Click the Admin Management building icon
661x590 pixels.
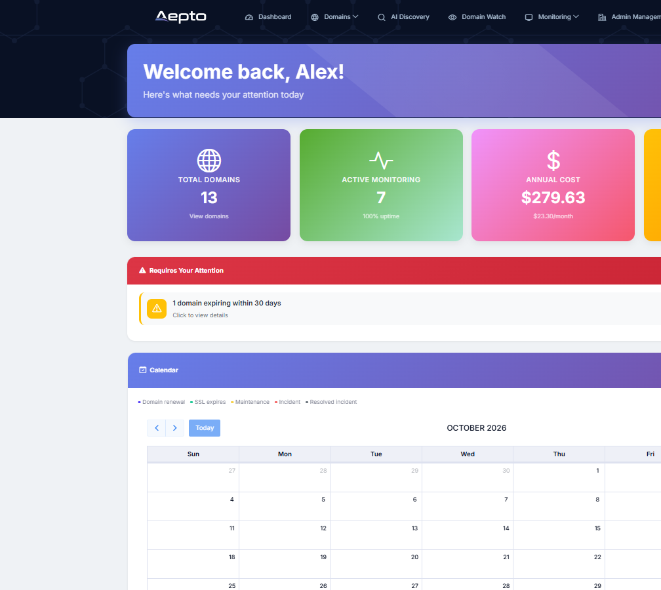(x=602, y=17)
